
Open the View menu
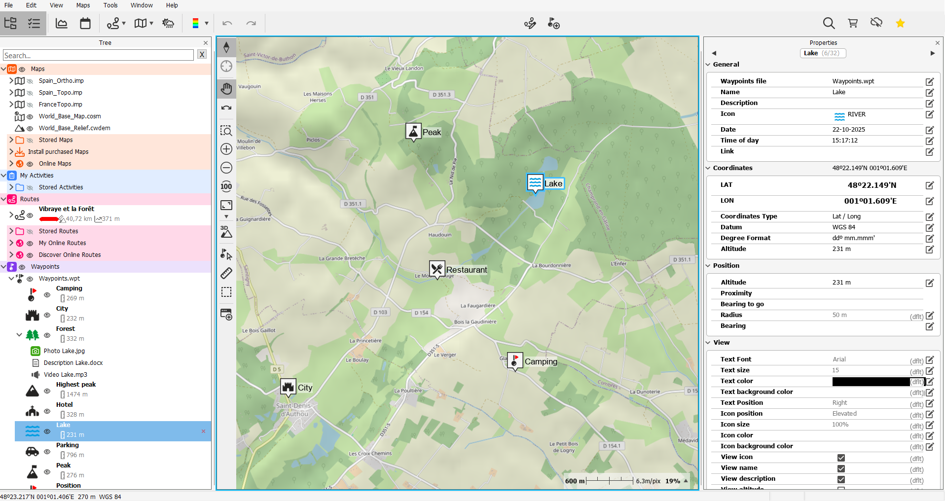[57, 5]
